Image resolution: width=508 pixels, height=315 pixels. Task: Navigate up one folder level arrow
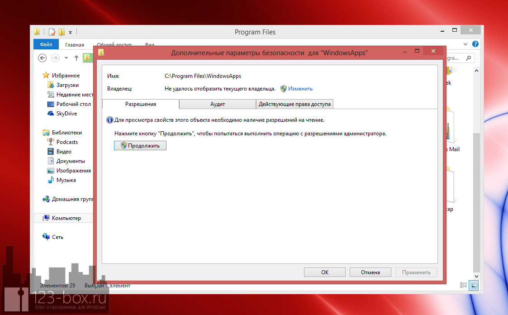click(76, 58)
